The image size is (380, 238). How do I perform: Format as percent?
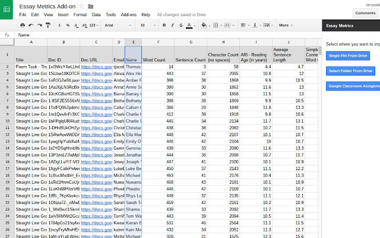pyautogui.click(x=68, y=25)
